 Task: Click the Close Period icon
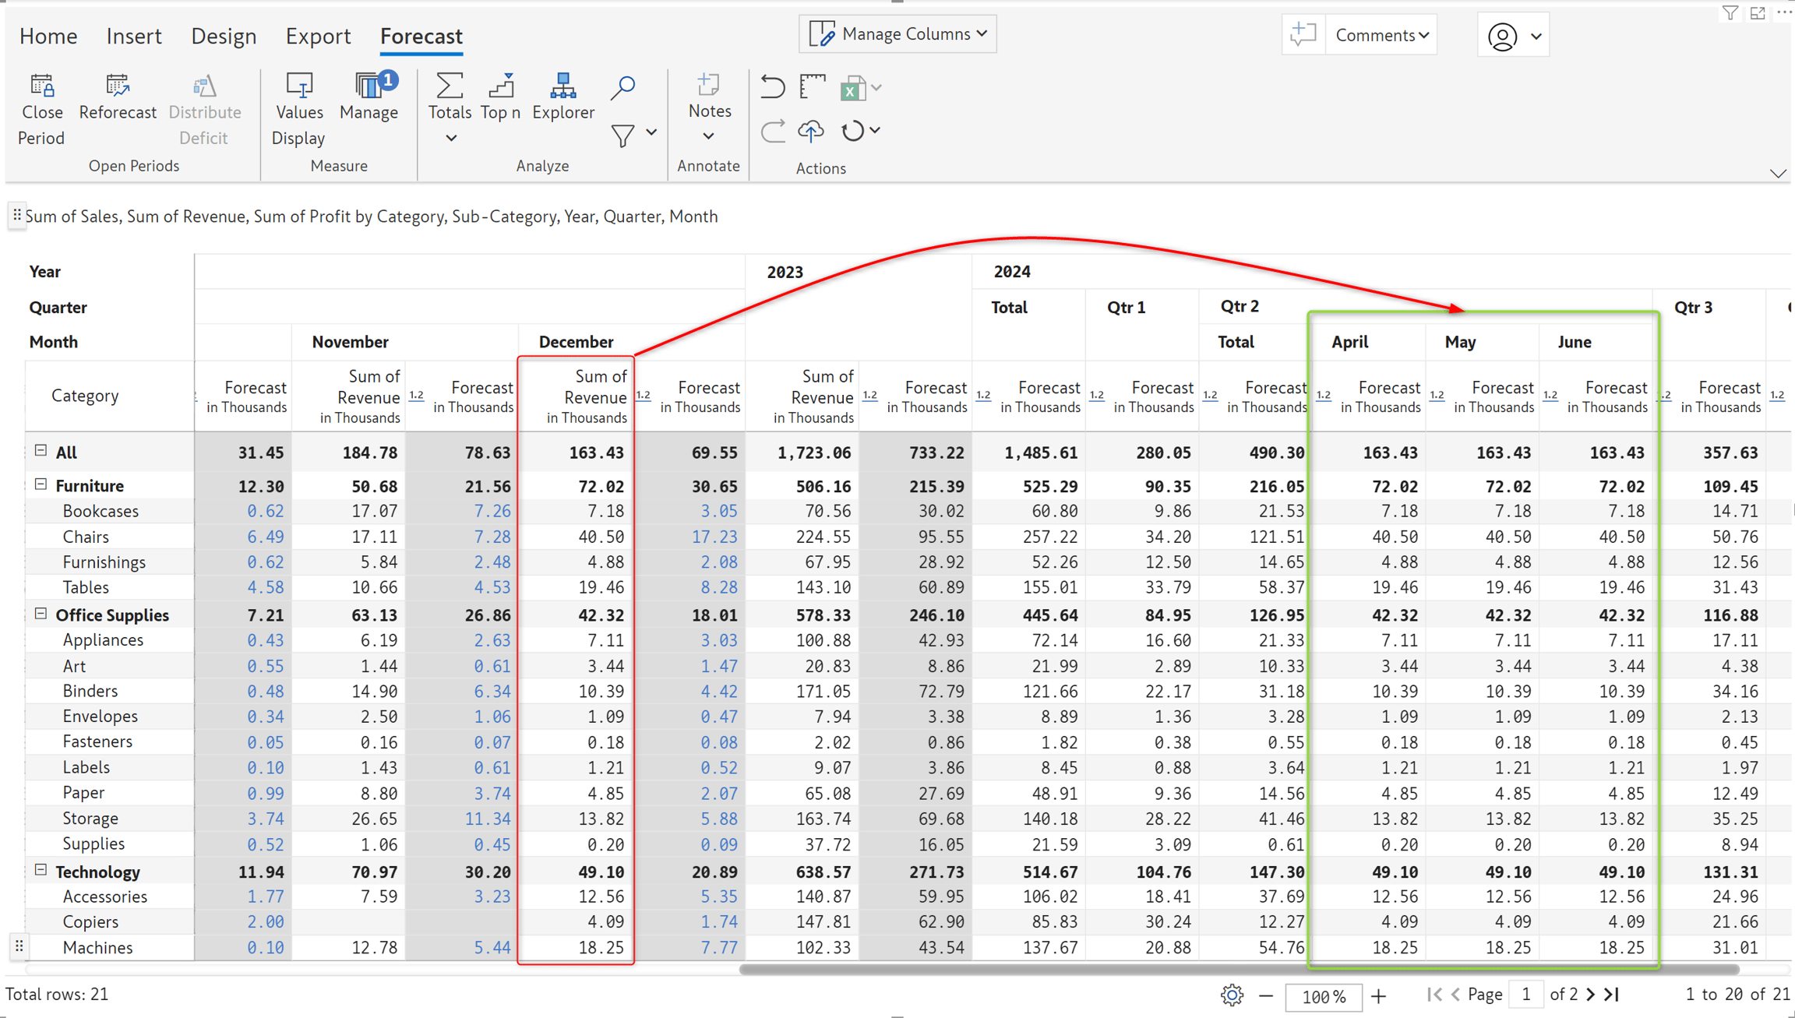pyautogui.click(x=42, y=86)
